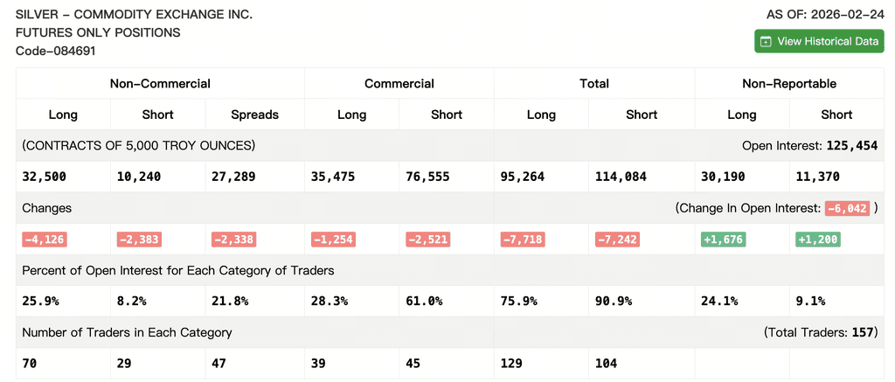Click the 61.0% commercial short percentage
Image resolution: width=895 pixels, height=382 pixels.
424,301
